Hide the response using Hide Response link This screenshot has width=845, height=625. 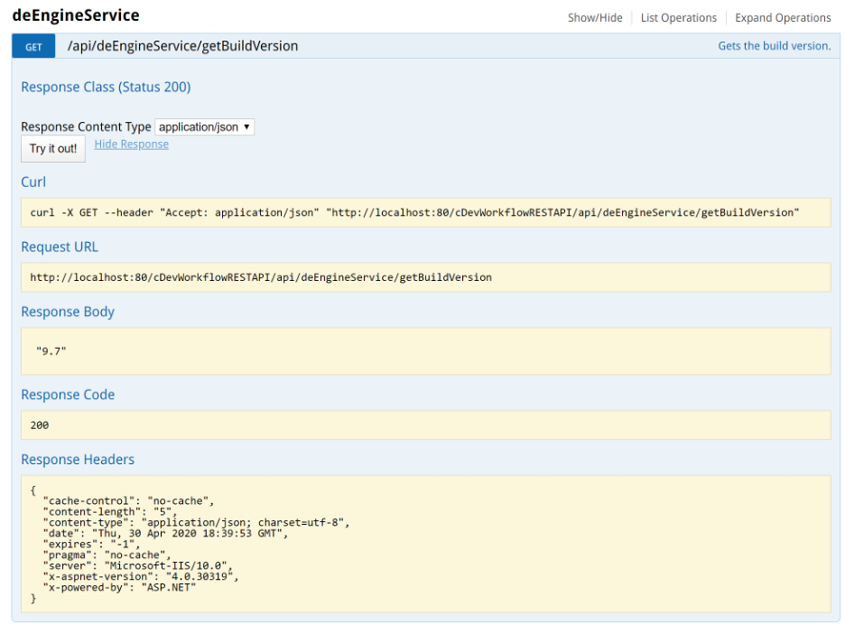pos(131,144)
